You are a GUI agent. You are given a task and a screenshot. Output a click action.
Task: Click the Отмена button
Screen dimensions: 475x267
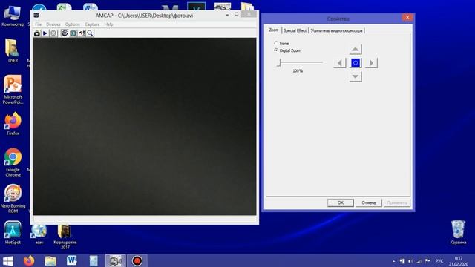(369, 202)
